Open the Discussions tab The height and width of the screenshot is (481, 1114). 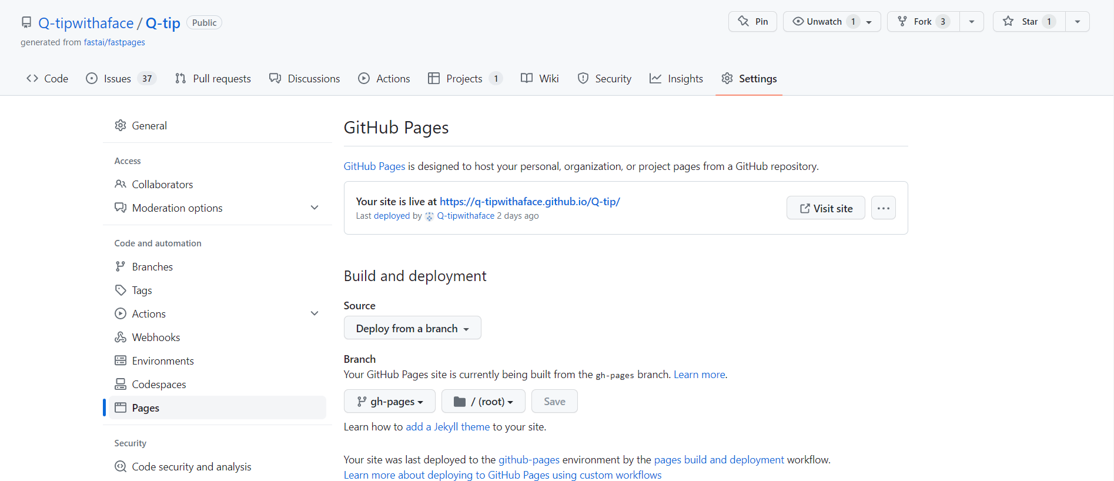click(305, 78)
